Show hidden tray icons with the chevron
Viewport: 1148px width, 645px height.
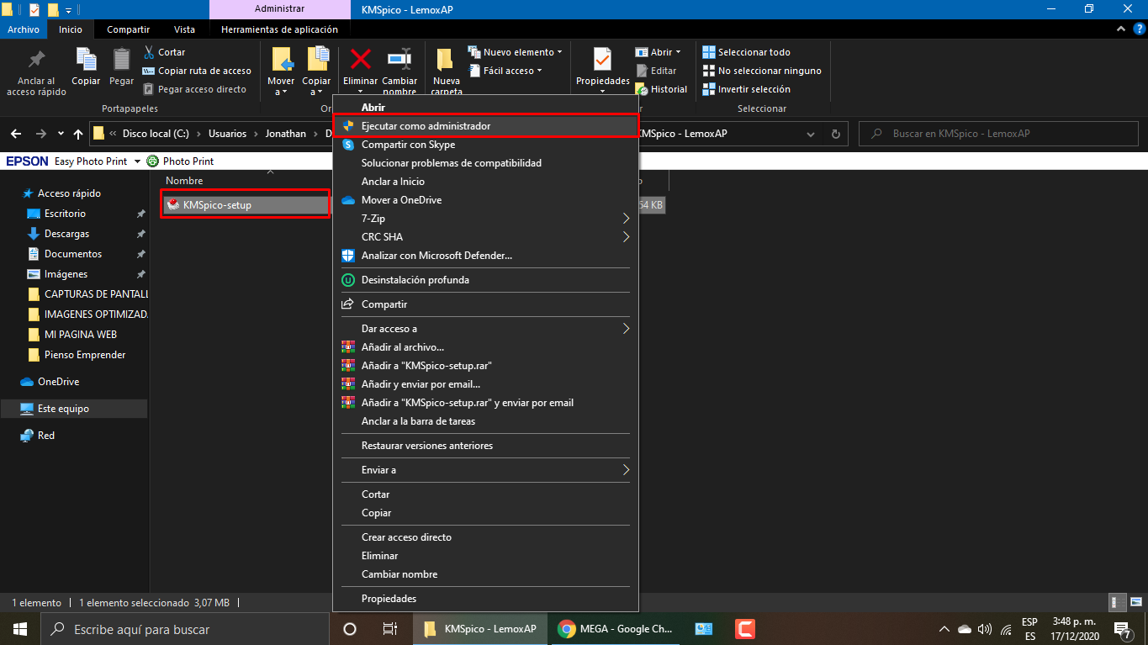[x=944, y=629]
